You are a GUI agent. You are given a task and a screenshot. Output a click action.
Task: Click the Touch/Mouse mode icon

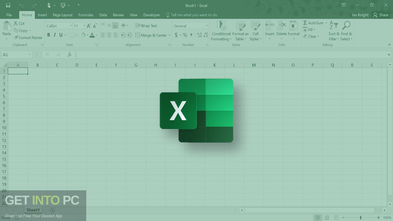[x=49, y=5]
